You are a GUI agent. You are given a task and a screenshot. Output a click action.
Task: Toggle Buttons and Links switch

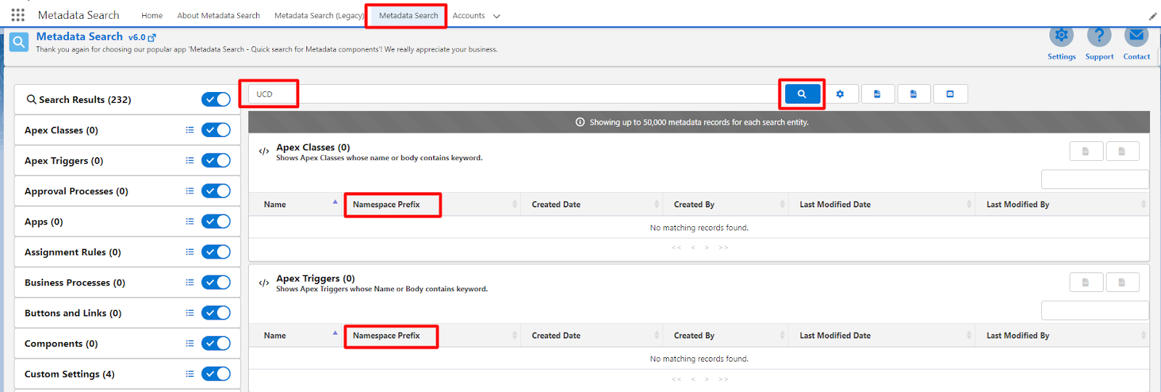(x=216, y=312)
